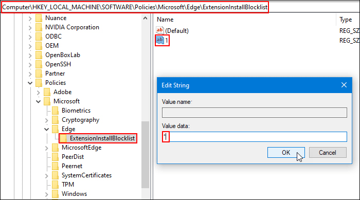The image size is (360, 200).
Task: Click the OpenSSH folder icon
Action: point(39,64)
